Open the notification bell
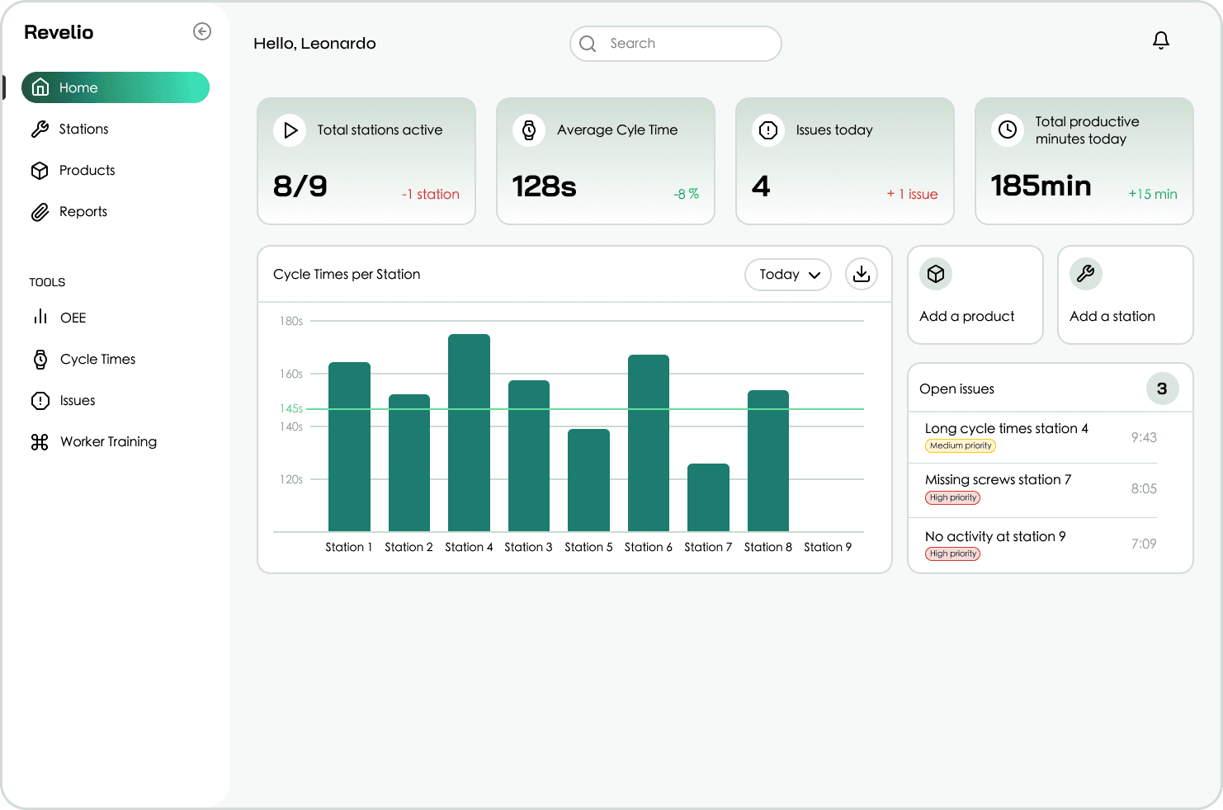Screen dimensions: 1223x810 1161,40
